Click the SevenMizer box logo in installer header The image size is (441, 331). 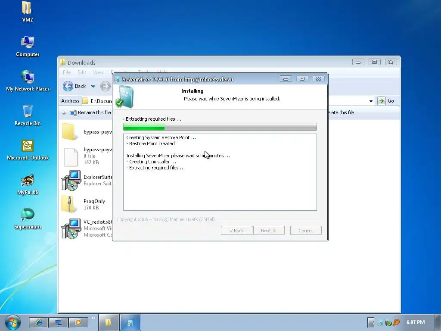[x=124, y=97]
